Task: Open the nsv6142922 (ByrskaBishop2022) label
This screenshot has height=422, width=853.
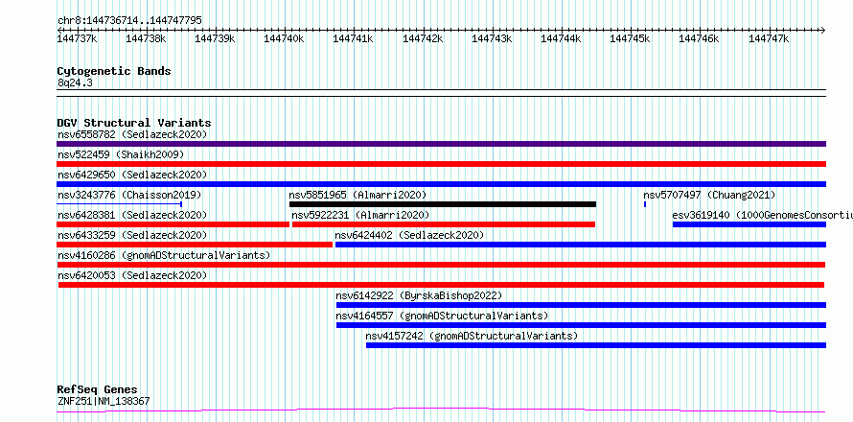Action: coord(419,295)
